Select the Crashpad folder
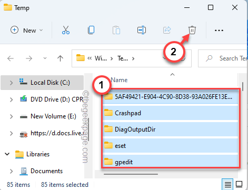Screen dimensions: 248x190 click(x=170, y=113)
